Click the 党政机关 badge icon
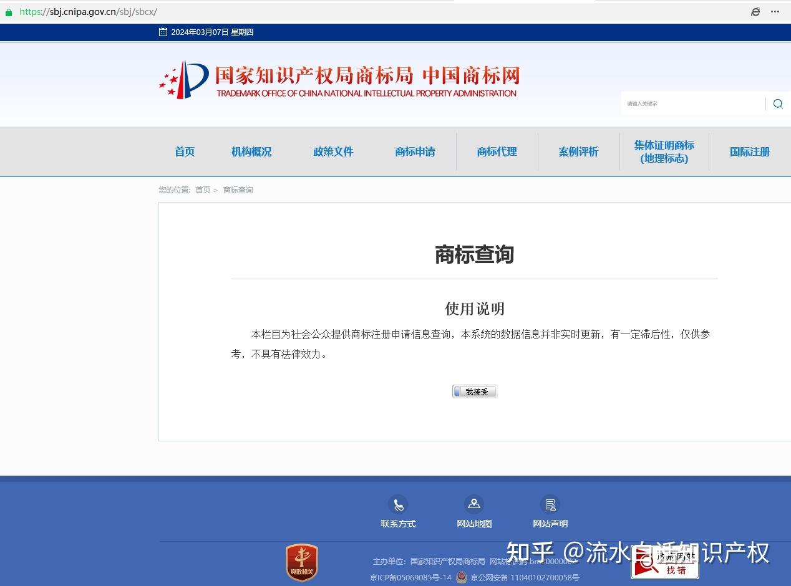Image resolution: width=791 pixels, height=586 pixels. [302, 563]
